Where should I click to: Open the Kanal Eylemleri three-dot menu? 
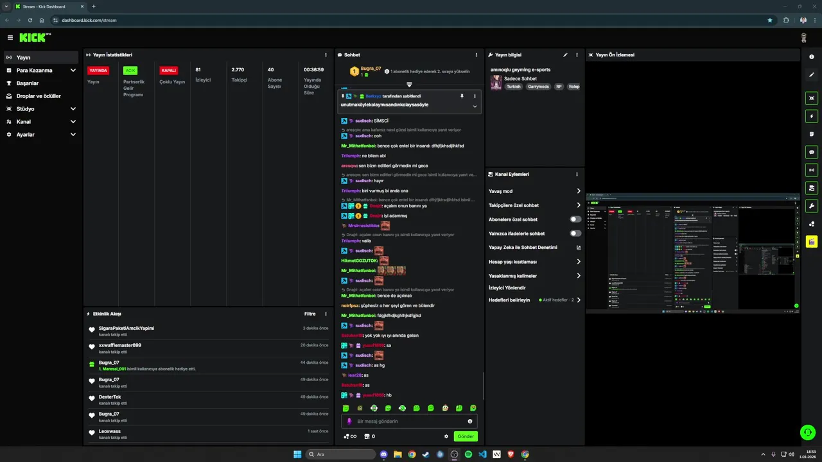(x=577, y=174)
